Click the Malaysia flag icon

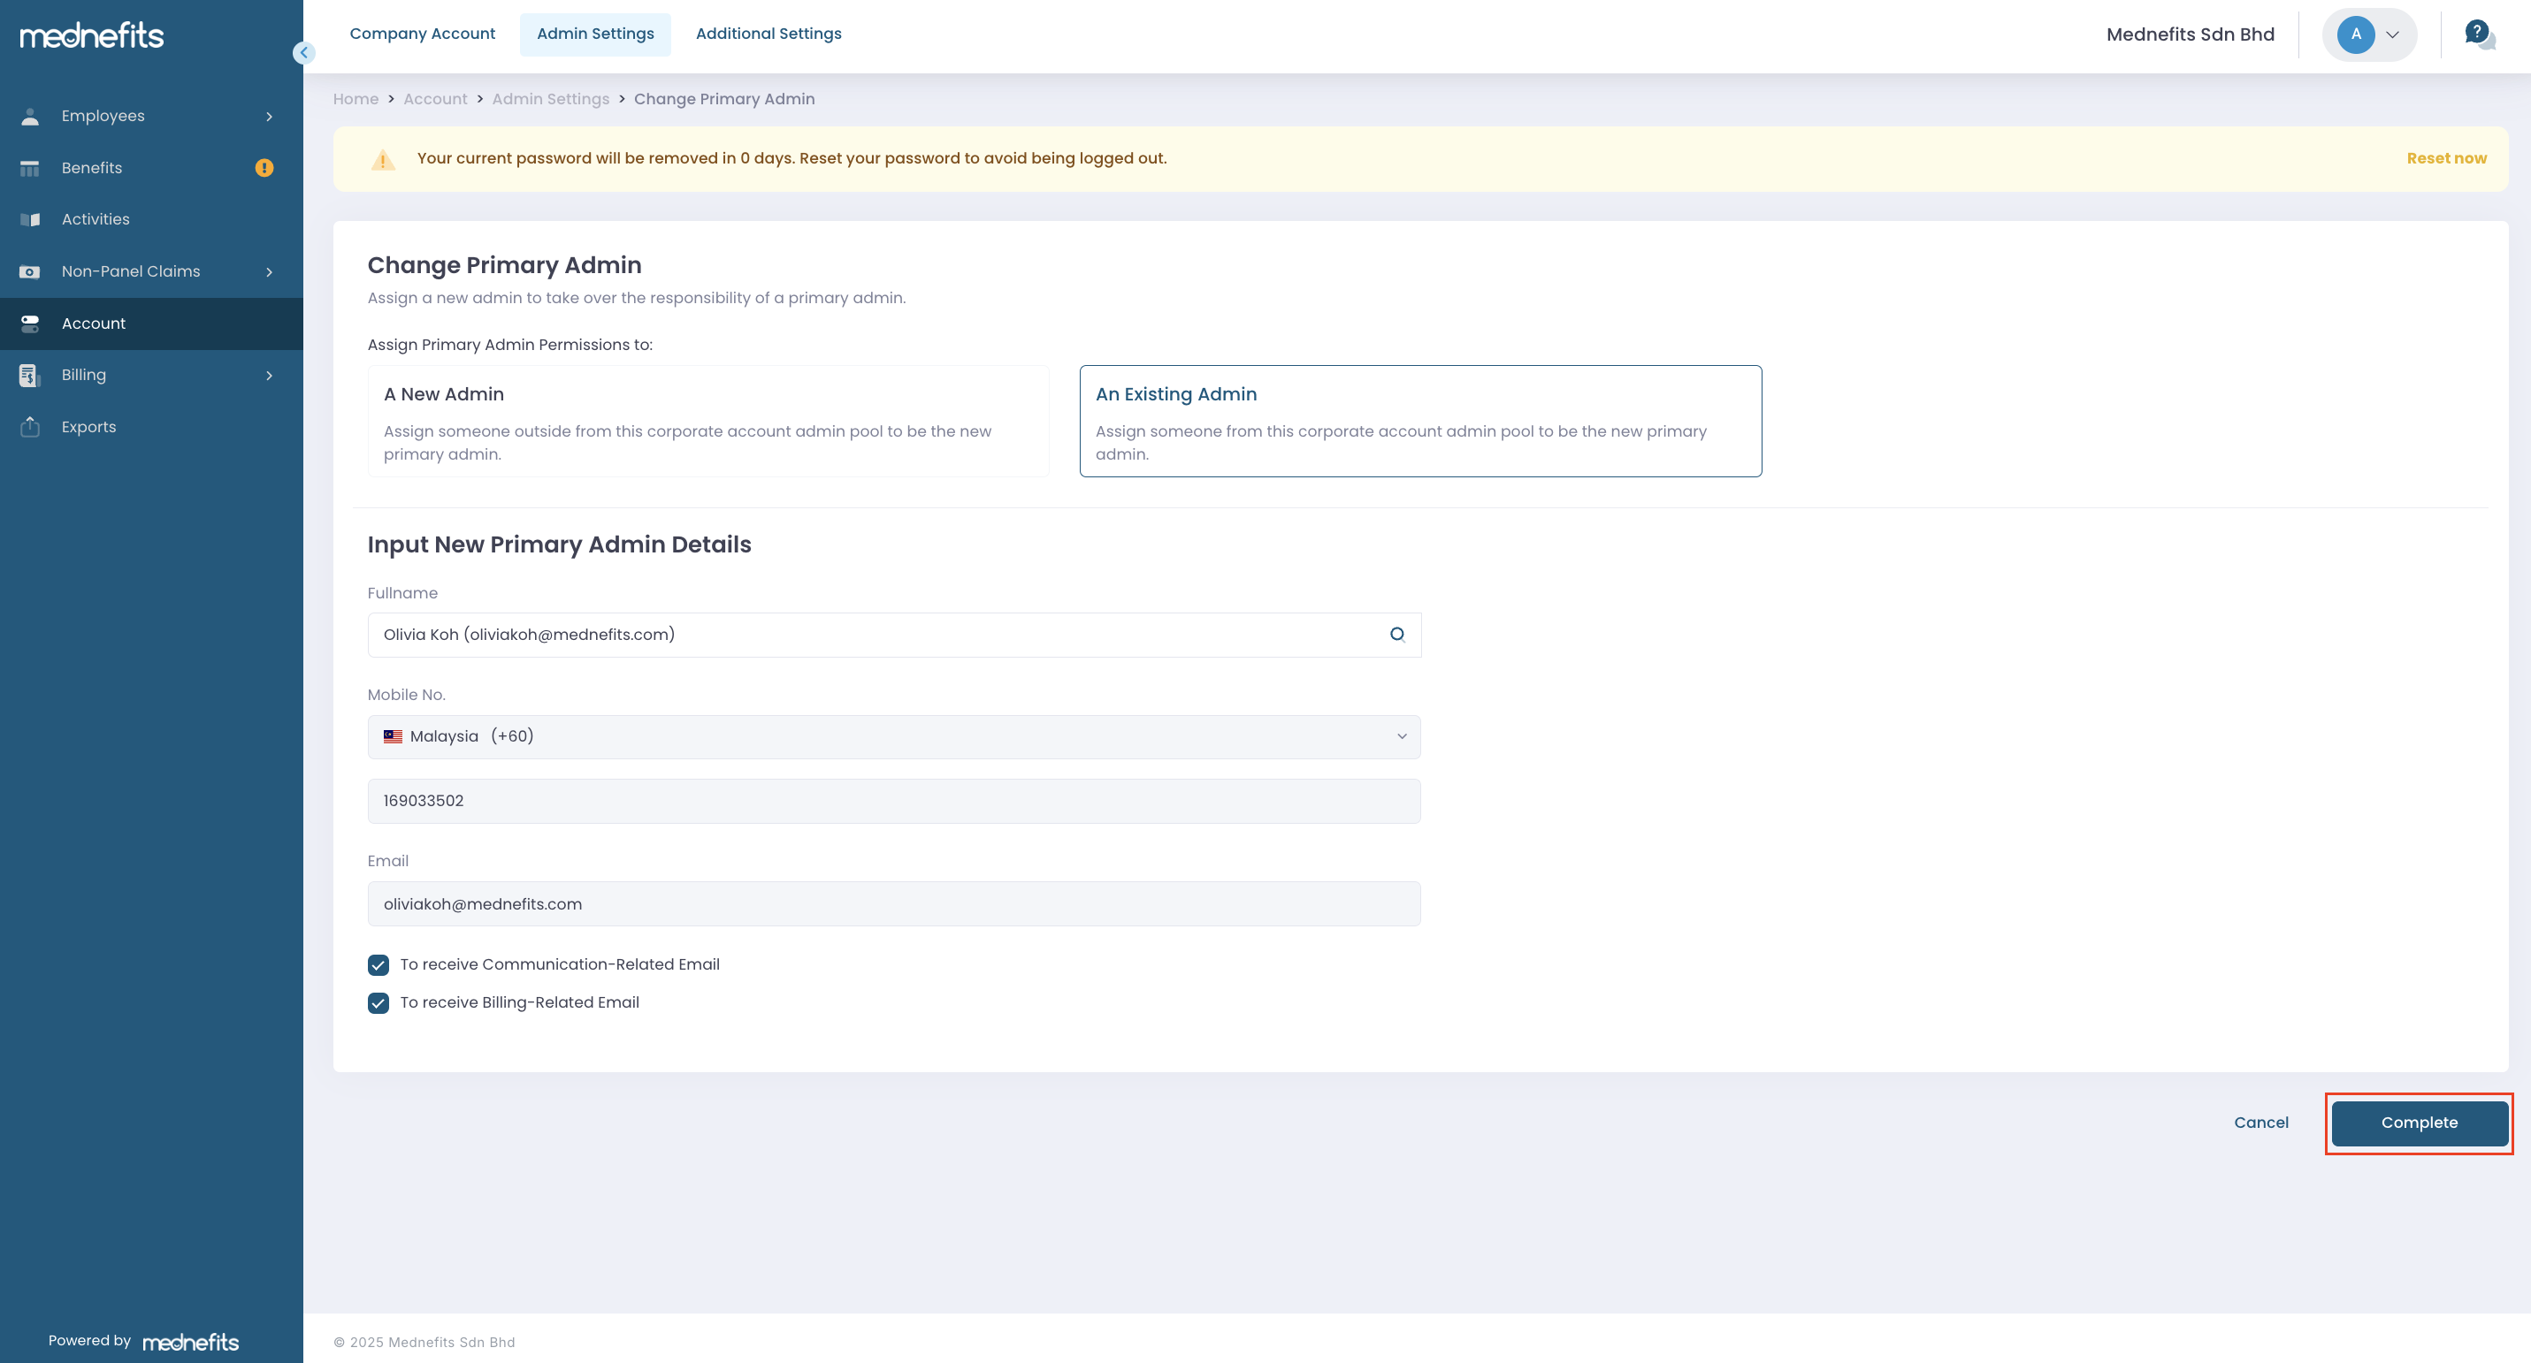[393, 736]
